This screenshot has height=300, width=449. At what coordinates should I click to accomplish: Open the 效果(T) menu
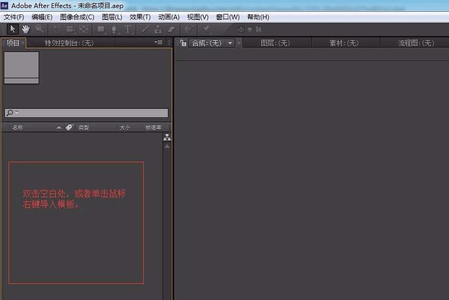coord(139,17)
